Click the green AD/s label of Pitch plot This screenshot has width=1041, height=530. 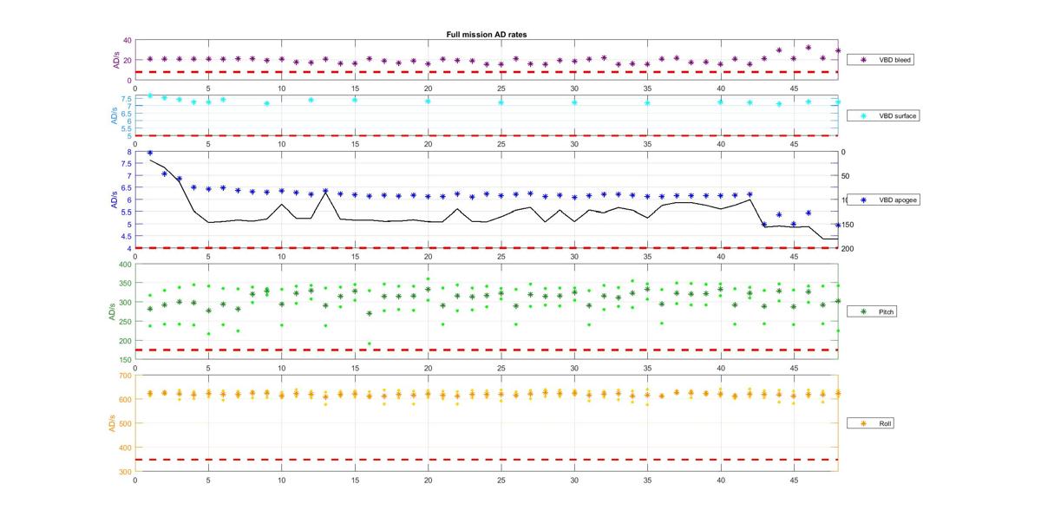111,311
